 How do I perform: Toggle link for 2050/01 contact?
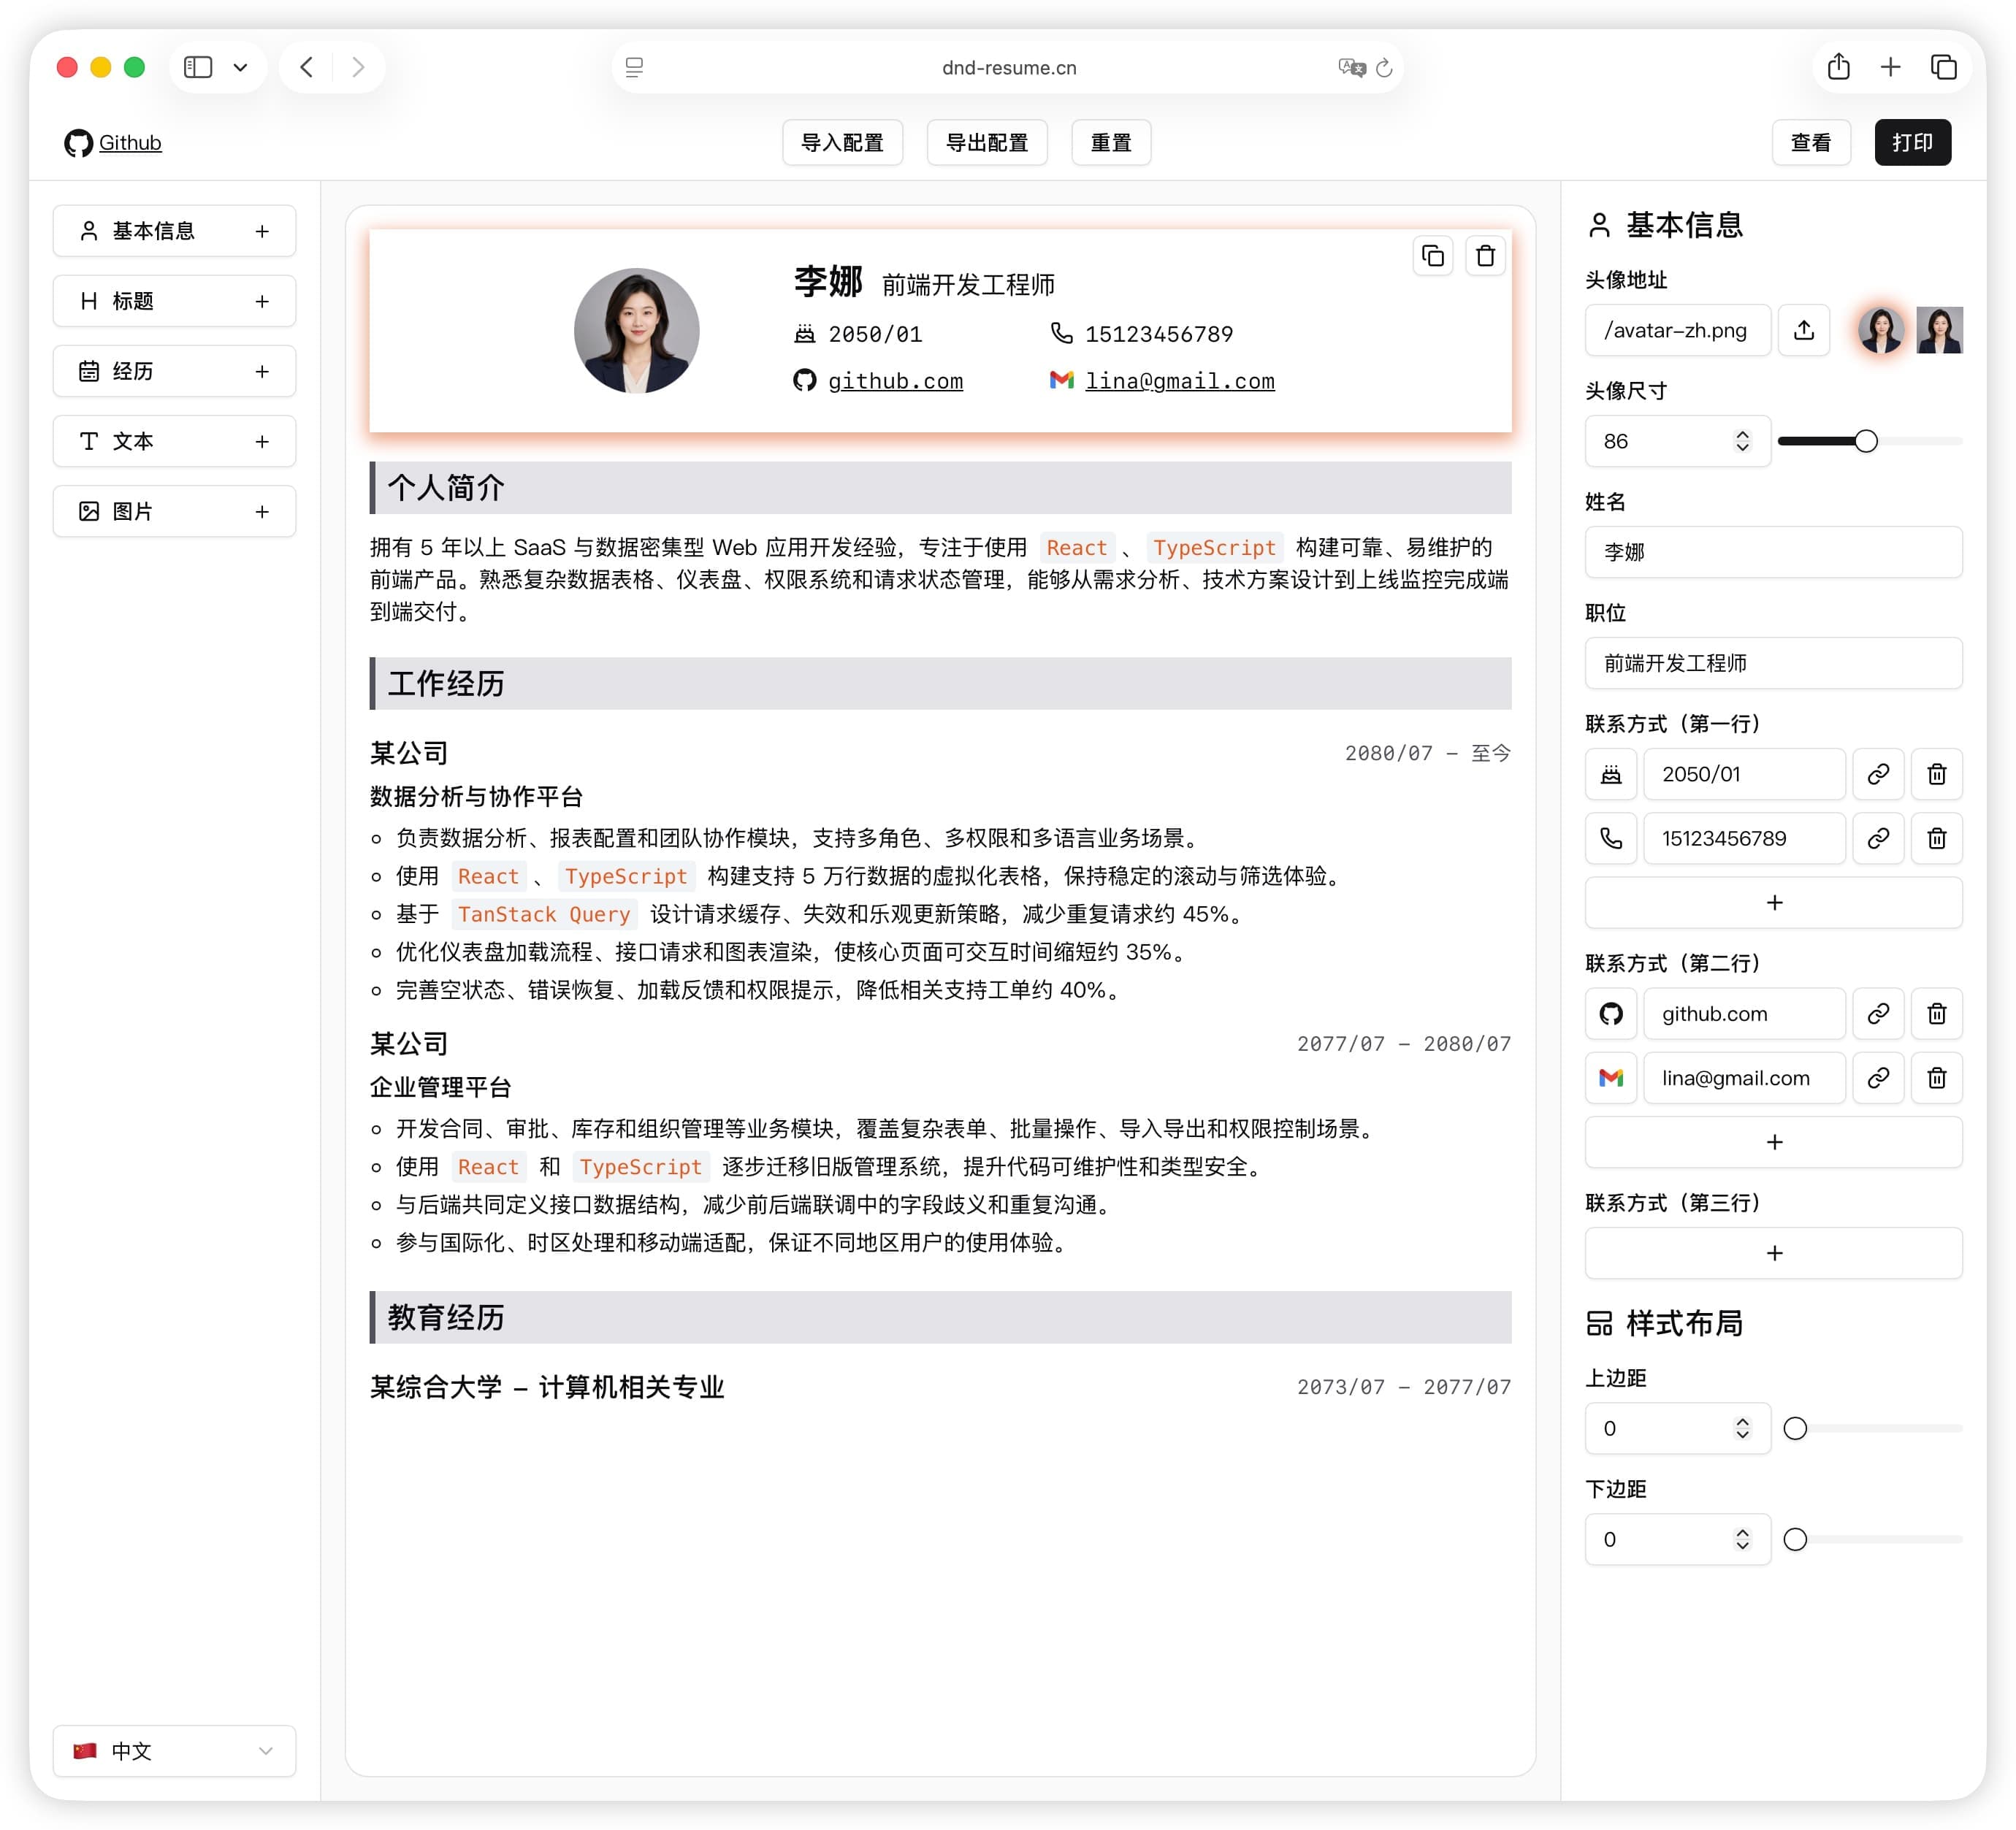coord(1878,774)
